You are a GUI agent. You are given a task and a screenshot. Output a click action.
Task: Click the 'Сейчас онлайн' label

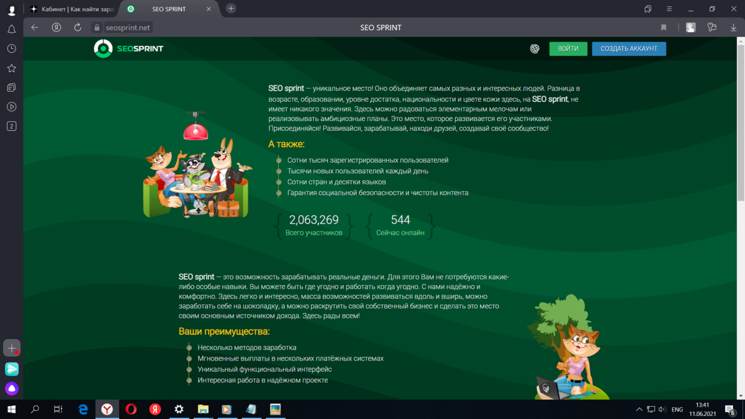click(x=400, y=233)
